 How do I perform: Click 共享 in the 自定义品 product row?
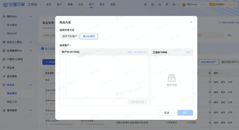pyautogui.click(x=230, y=92)
